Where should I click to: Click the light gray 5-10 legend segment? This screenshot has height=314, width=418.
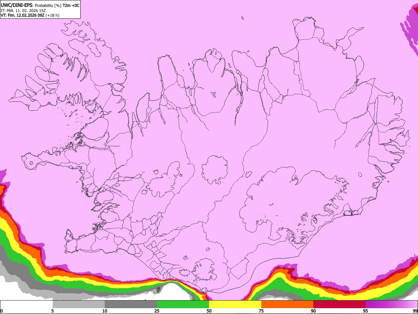pos(79,305)
